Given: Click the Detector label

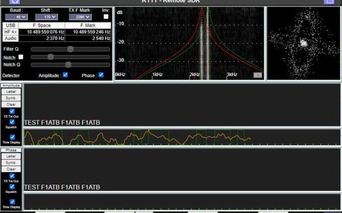Looking at the screenshot, I should coord(11,76).
